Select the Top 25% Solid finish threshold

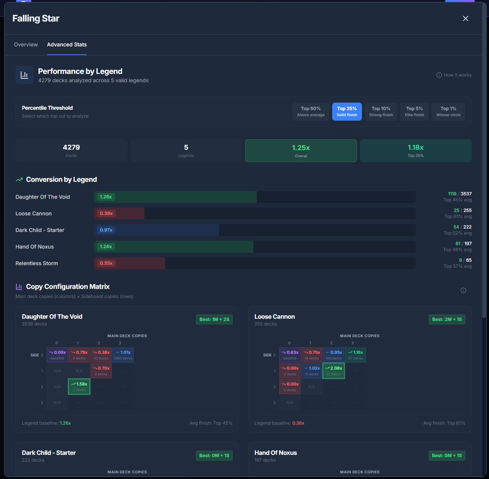347,112
